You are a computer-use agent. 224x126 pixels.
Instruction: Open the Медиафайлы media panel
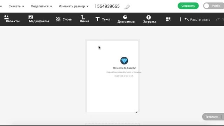pyautogui.click(x=39, y=19)
